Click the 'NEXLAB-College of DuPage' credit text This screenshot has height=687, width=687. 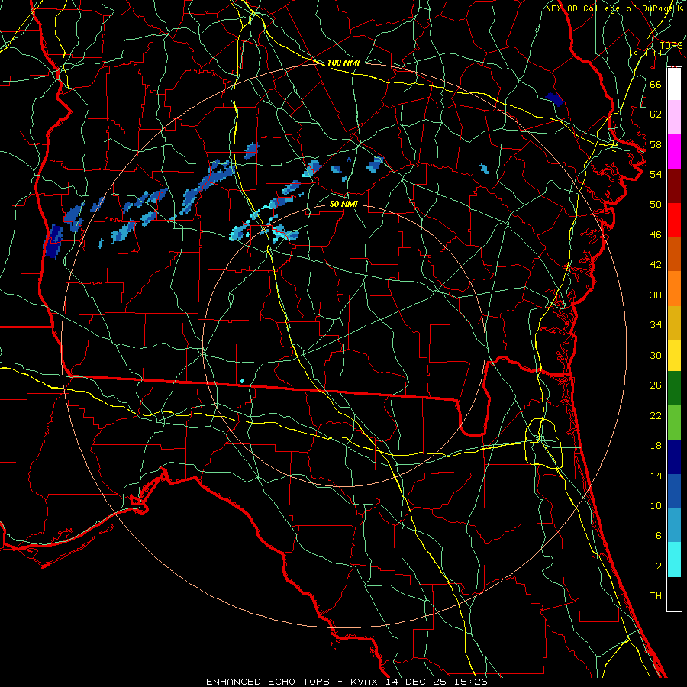pyautogui.click(x=609, y=8)
